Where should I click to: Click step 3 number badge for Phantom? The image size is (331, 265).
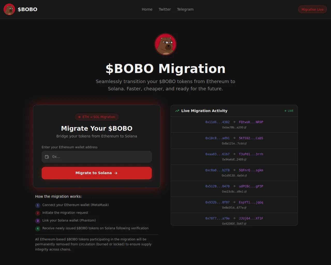tap(38, 221)
